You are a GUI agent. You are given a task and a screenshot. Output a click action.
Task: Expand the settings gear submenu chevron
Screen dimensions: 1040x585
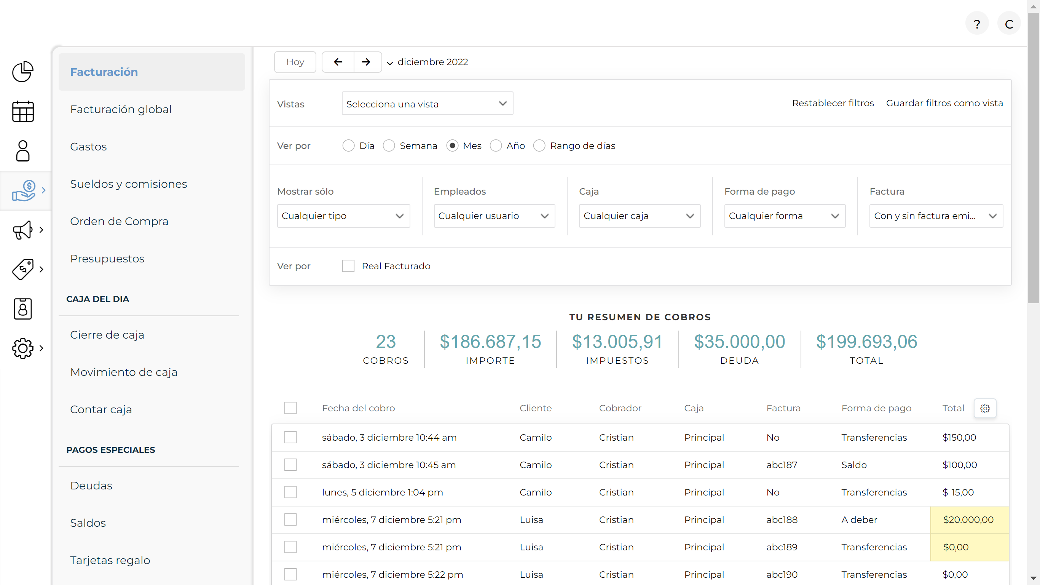41,348
